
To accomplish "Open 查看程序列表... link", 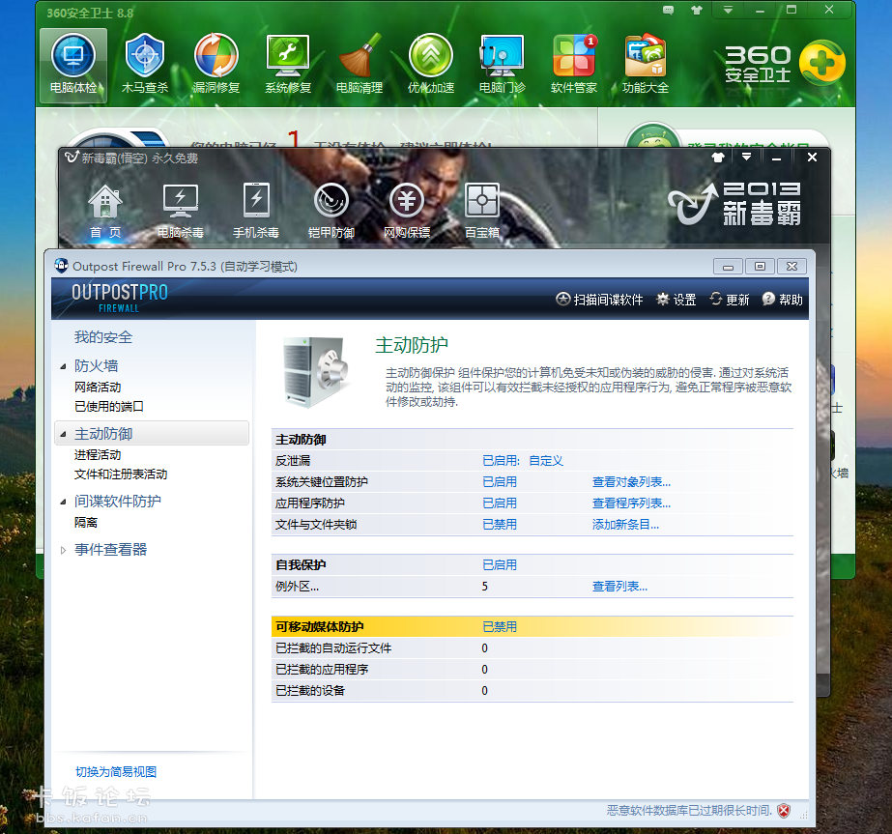I will (x=631, y=503).
